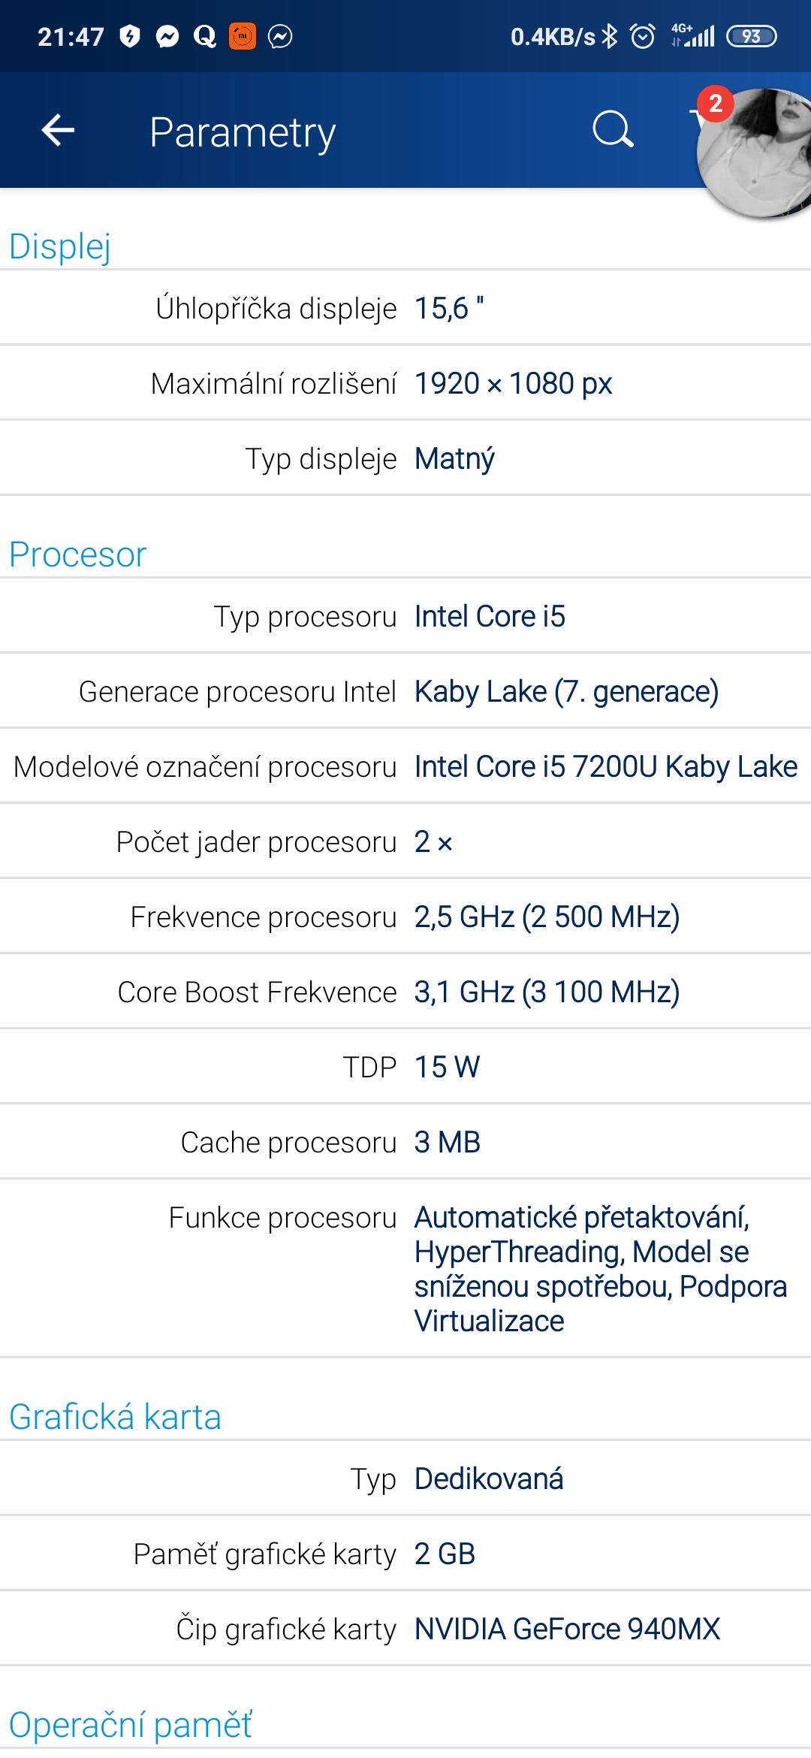Tap the Bluetooth status icon
The height and width of the screenshot is (1758, 811).
pyautogui.click(x=610, y=36)
